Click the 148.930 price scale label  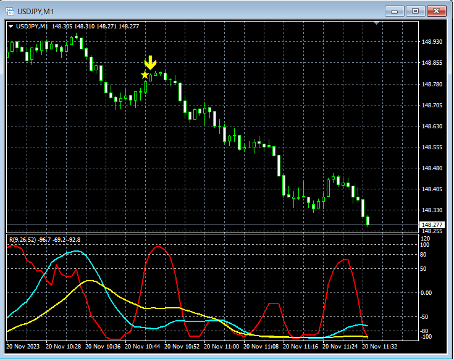432,41
